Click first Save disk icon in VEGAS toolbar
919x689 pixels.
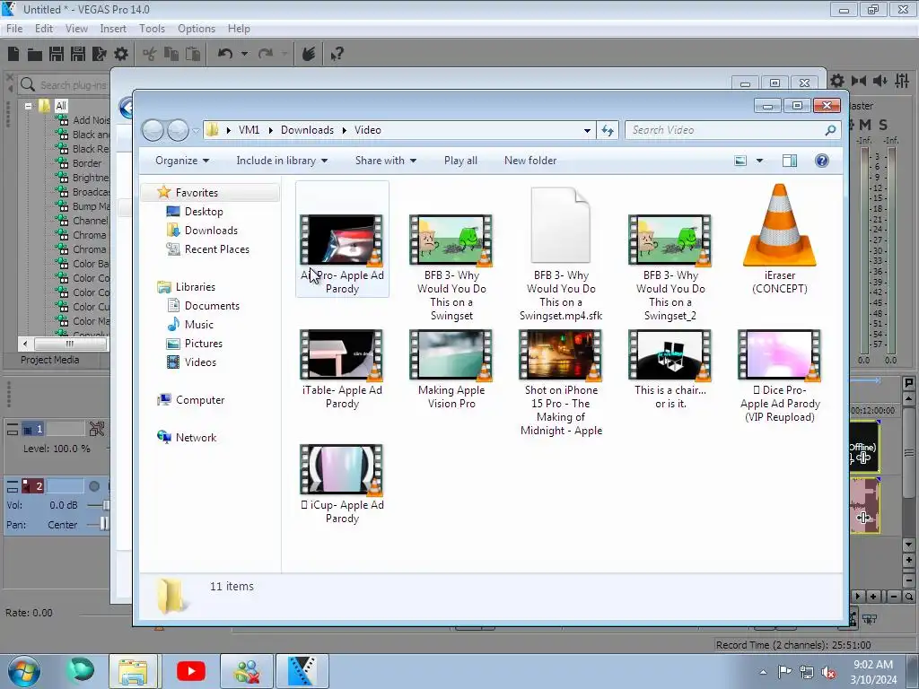tap(57, 54)
